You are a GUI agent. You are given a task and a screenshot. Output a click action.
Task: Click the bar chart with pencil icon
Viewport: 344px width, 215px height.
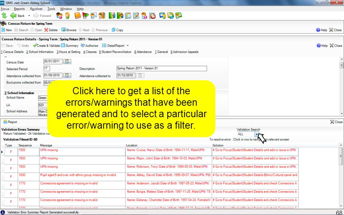(112, 15)
